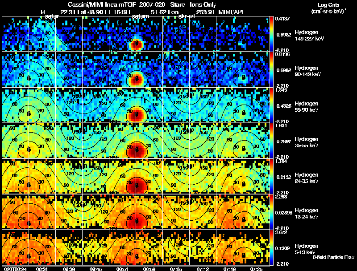Pick the 0.2897 color scale value
The image size is (357, 271).
click(283, 142)
